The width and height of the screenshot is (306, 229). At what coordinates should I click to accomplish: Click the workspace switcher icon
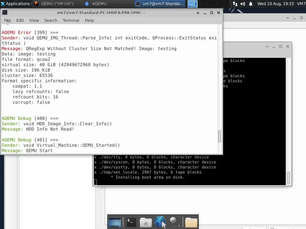click(x=192, y=4)
